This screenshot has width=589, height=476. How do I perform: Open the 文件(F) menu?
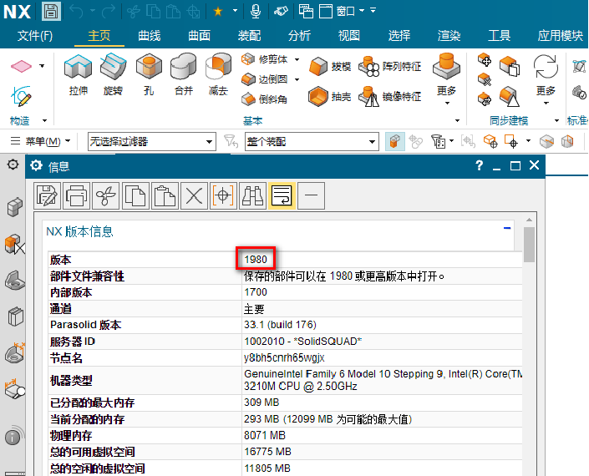click(35, 36)
